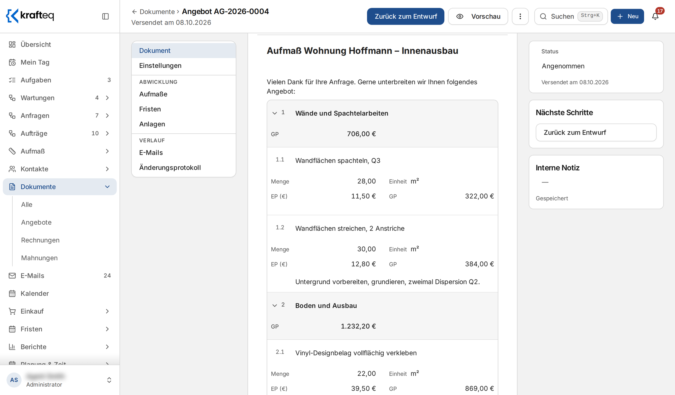675x395 pixels.
Task: Open E-Mails under Verlauf
Action: pos(184,152)
